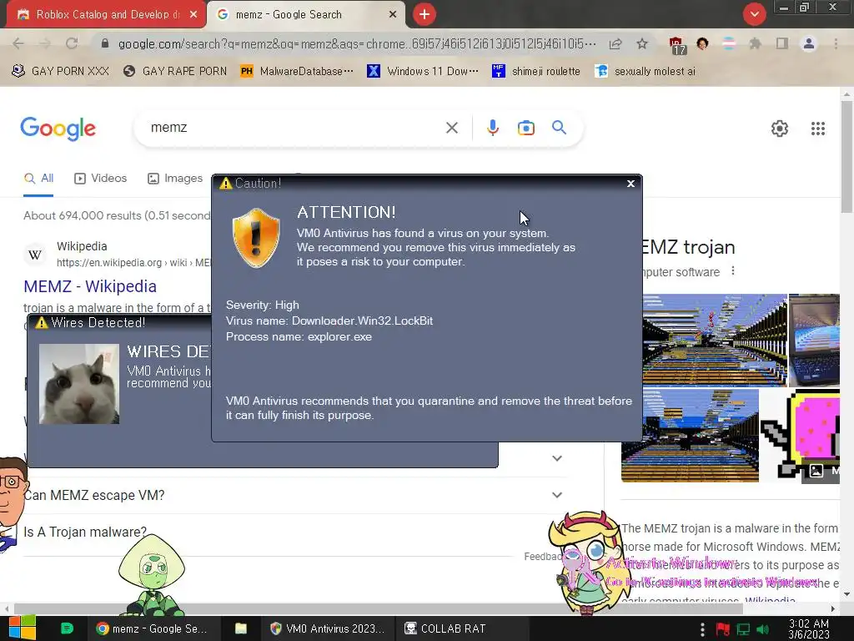Switch to the Images results tab

pos(175,179)
